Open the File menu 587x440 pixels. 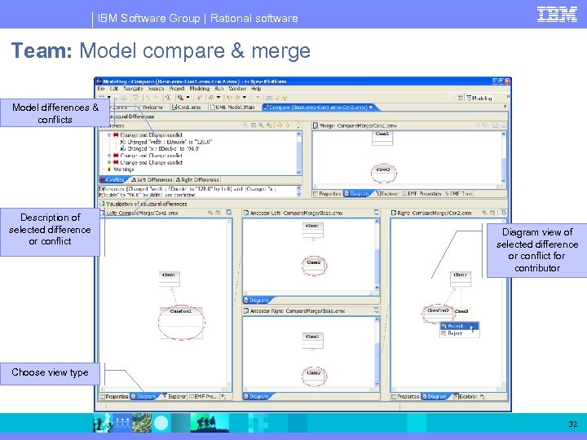click(101, 89)
